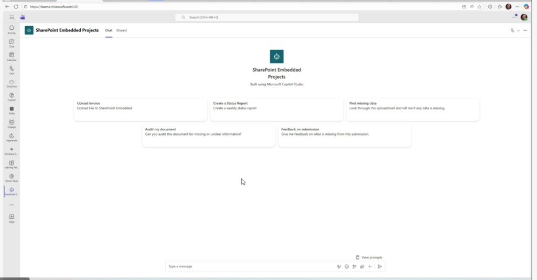Image resolution: width=537 pixels, height=280 pixels.
Task: Click the compose pen icon after emoji
Action: click(x=355, y=266)
